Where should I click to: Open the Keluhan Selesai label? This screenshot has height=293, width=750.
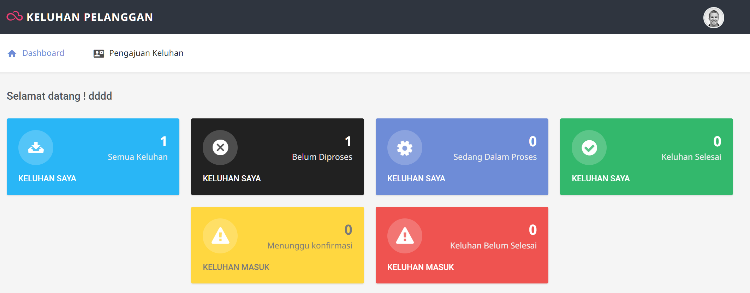pos(691,157)
